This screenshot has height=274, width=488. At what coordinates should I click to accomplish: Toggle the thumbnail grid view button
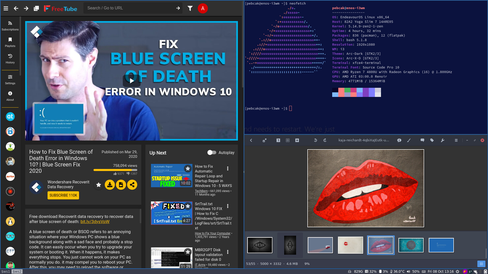click(481, 264)
